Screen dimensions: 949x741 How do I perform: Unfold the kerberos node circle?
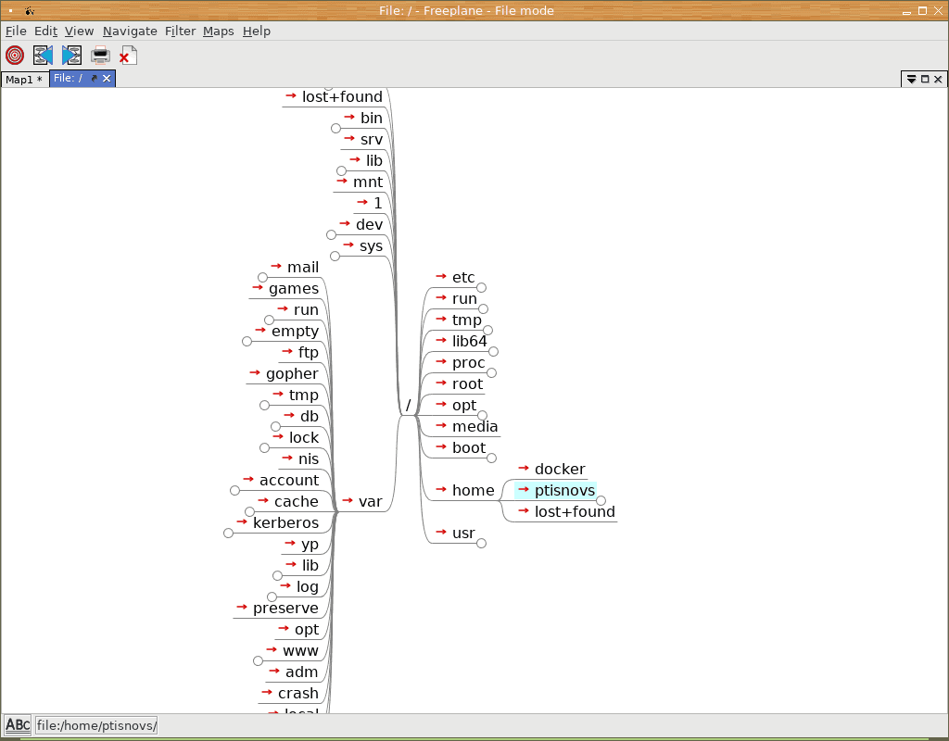(x=229, y=533)
